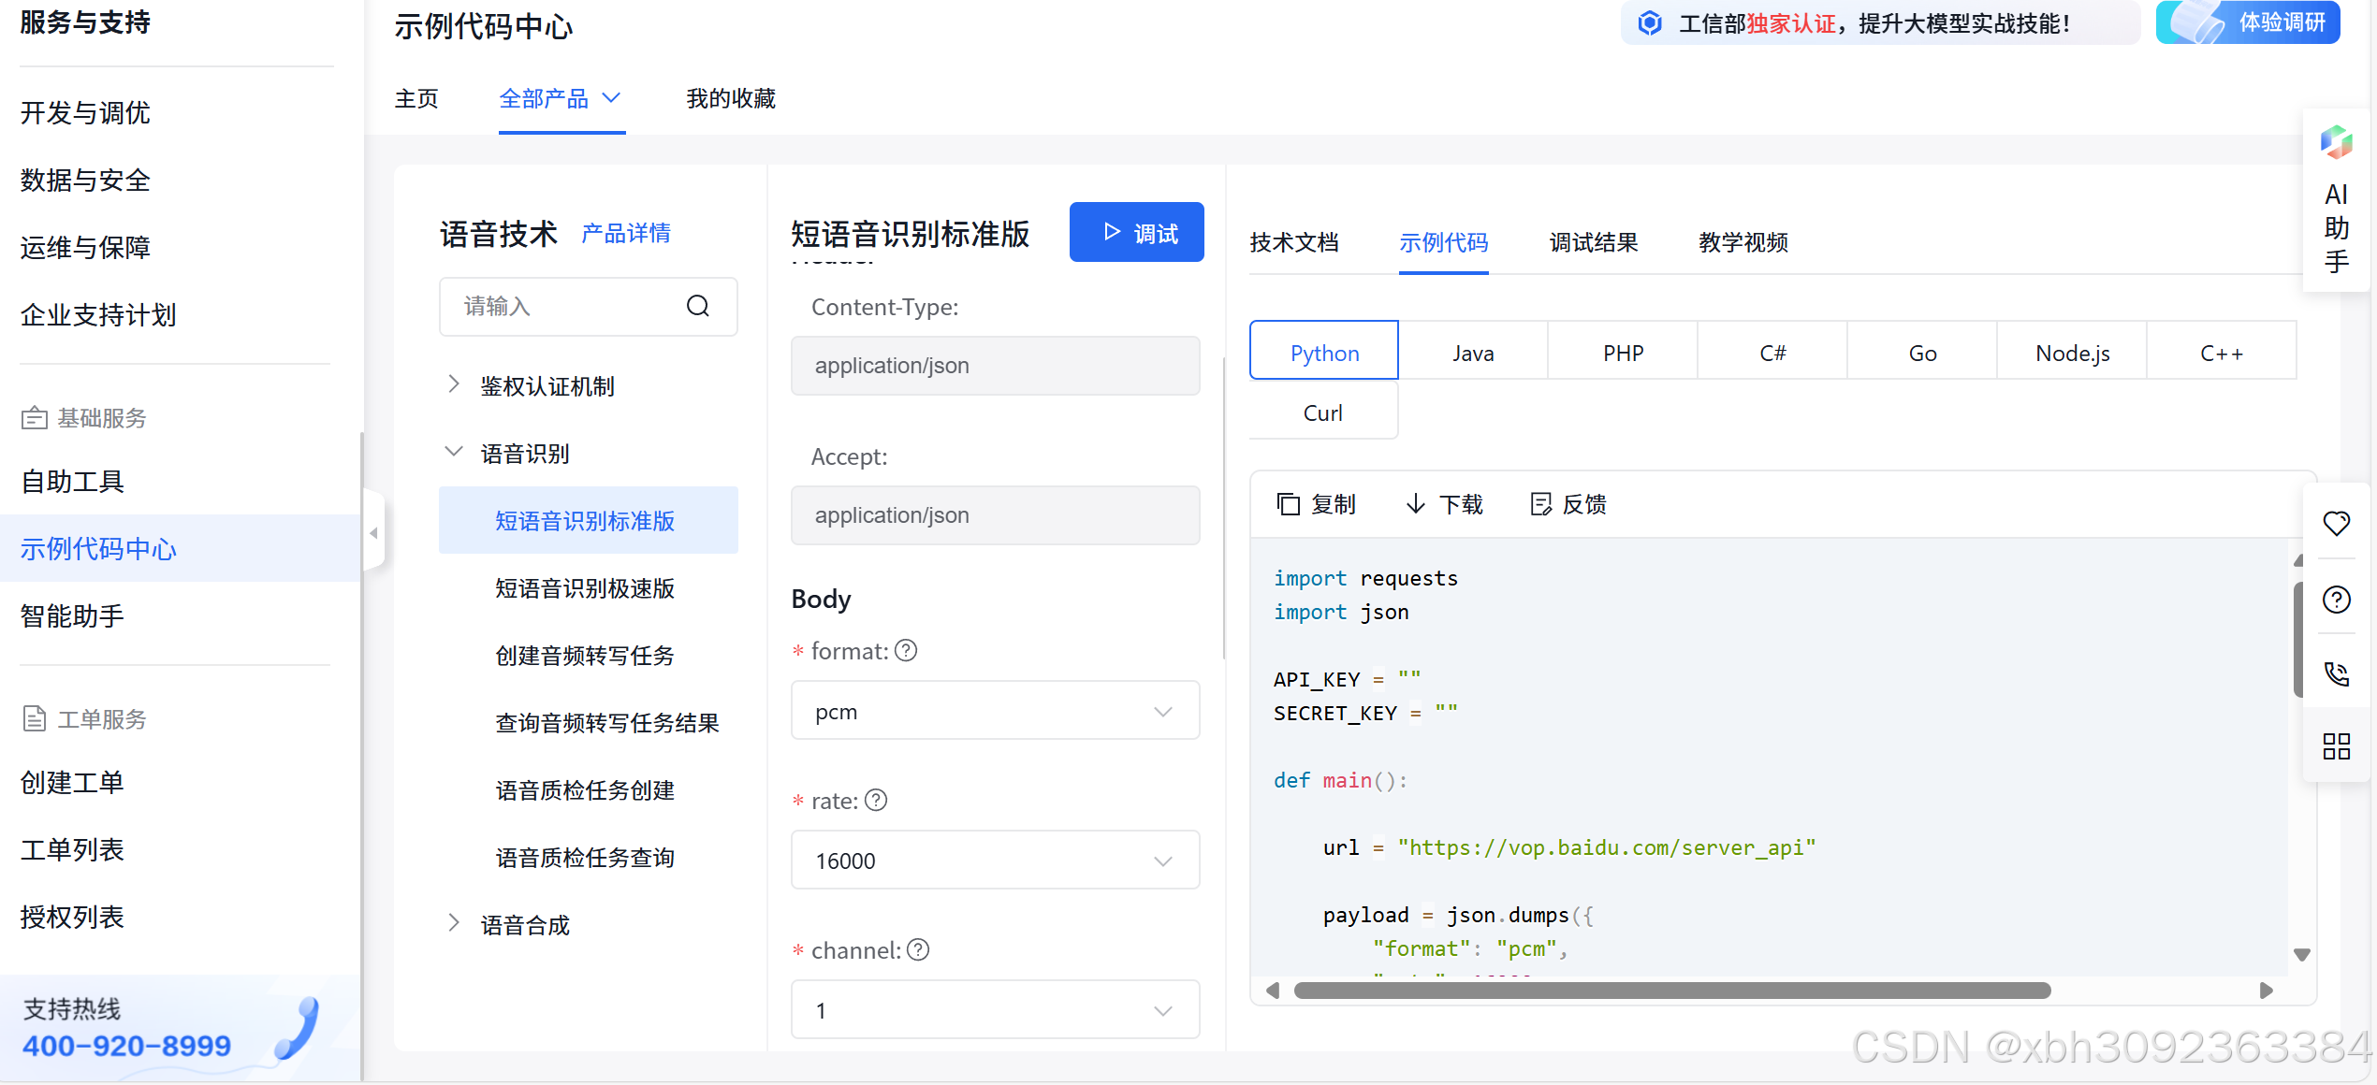The width and height of the screenshot is (2377, 1085).
Task: Click the search magnifier in input box
Action: tap(698, 307)
